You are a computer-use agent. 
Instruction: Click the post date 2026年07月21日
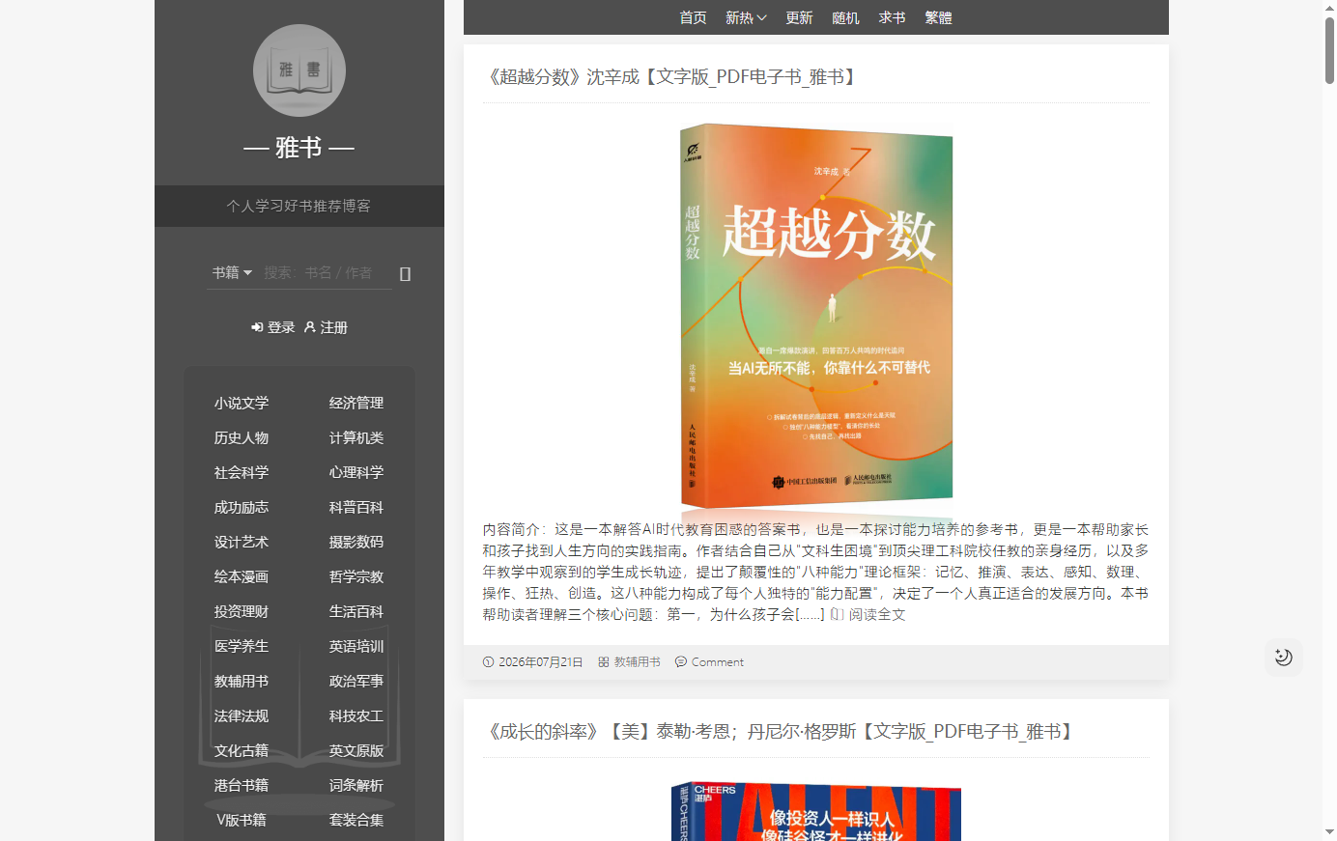click(541, 662)
